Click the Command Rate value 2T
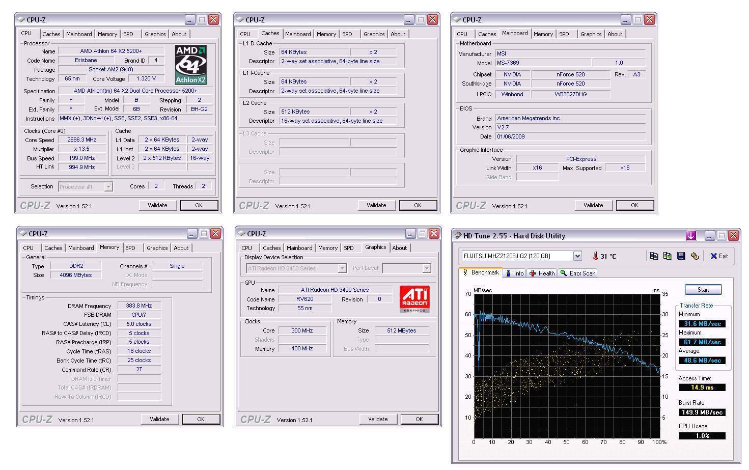Viewport: 749px width, 470px height. [139, 369]
